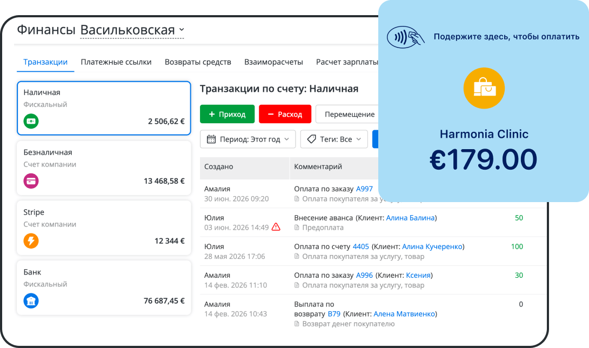Click the green cash icon on Наличная card

31,122
